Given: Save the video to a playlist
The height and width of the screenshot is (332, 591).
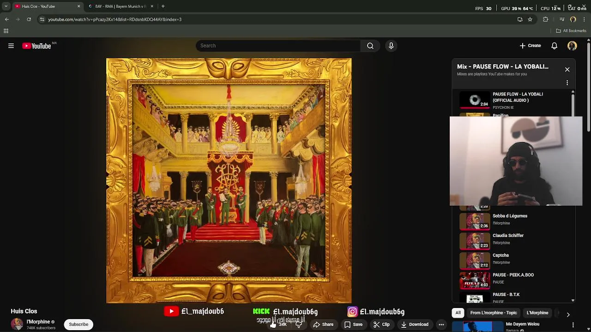Looking at the screenshot, I should 353,325.
